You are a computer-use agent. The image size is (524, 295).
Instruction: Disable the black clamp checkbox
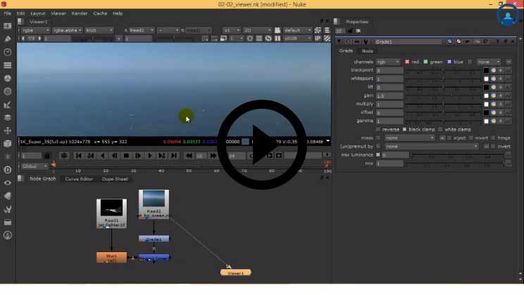coord(404,129)
